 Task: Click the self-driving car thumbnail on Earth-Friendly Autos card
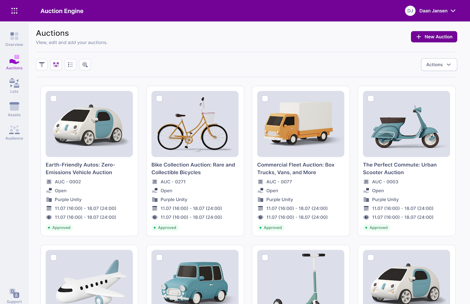tap(89, 124)
